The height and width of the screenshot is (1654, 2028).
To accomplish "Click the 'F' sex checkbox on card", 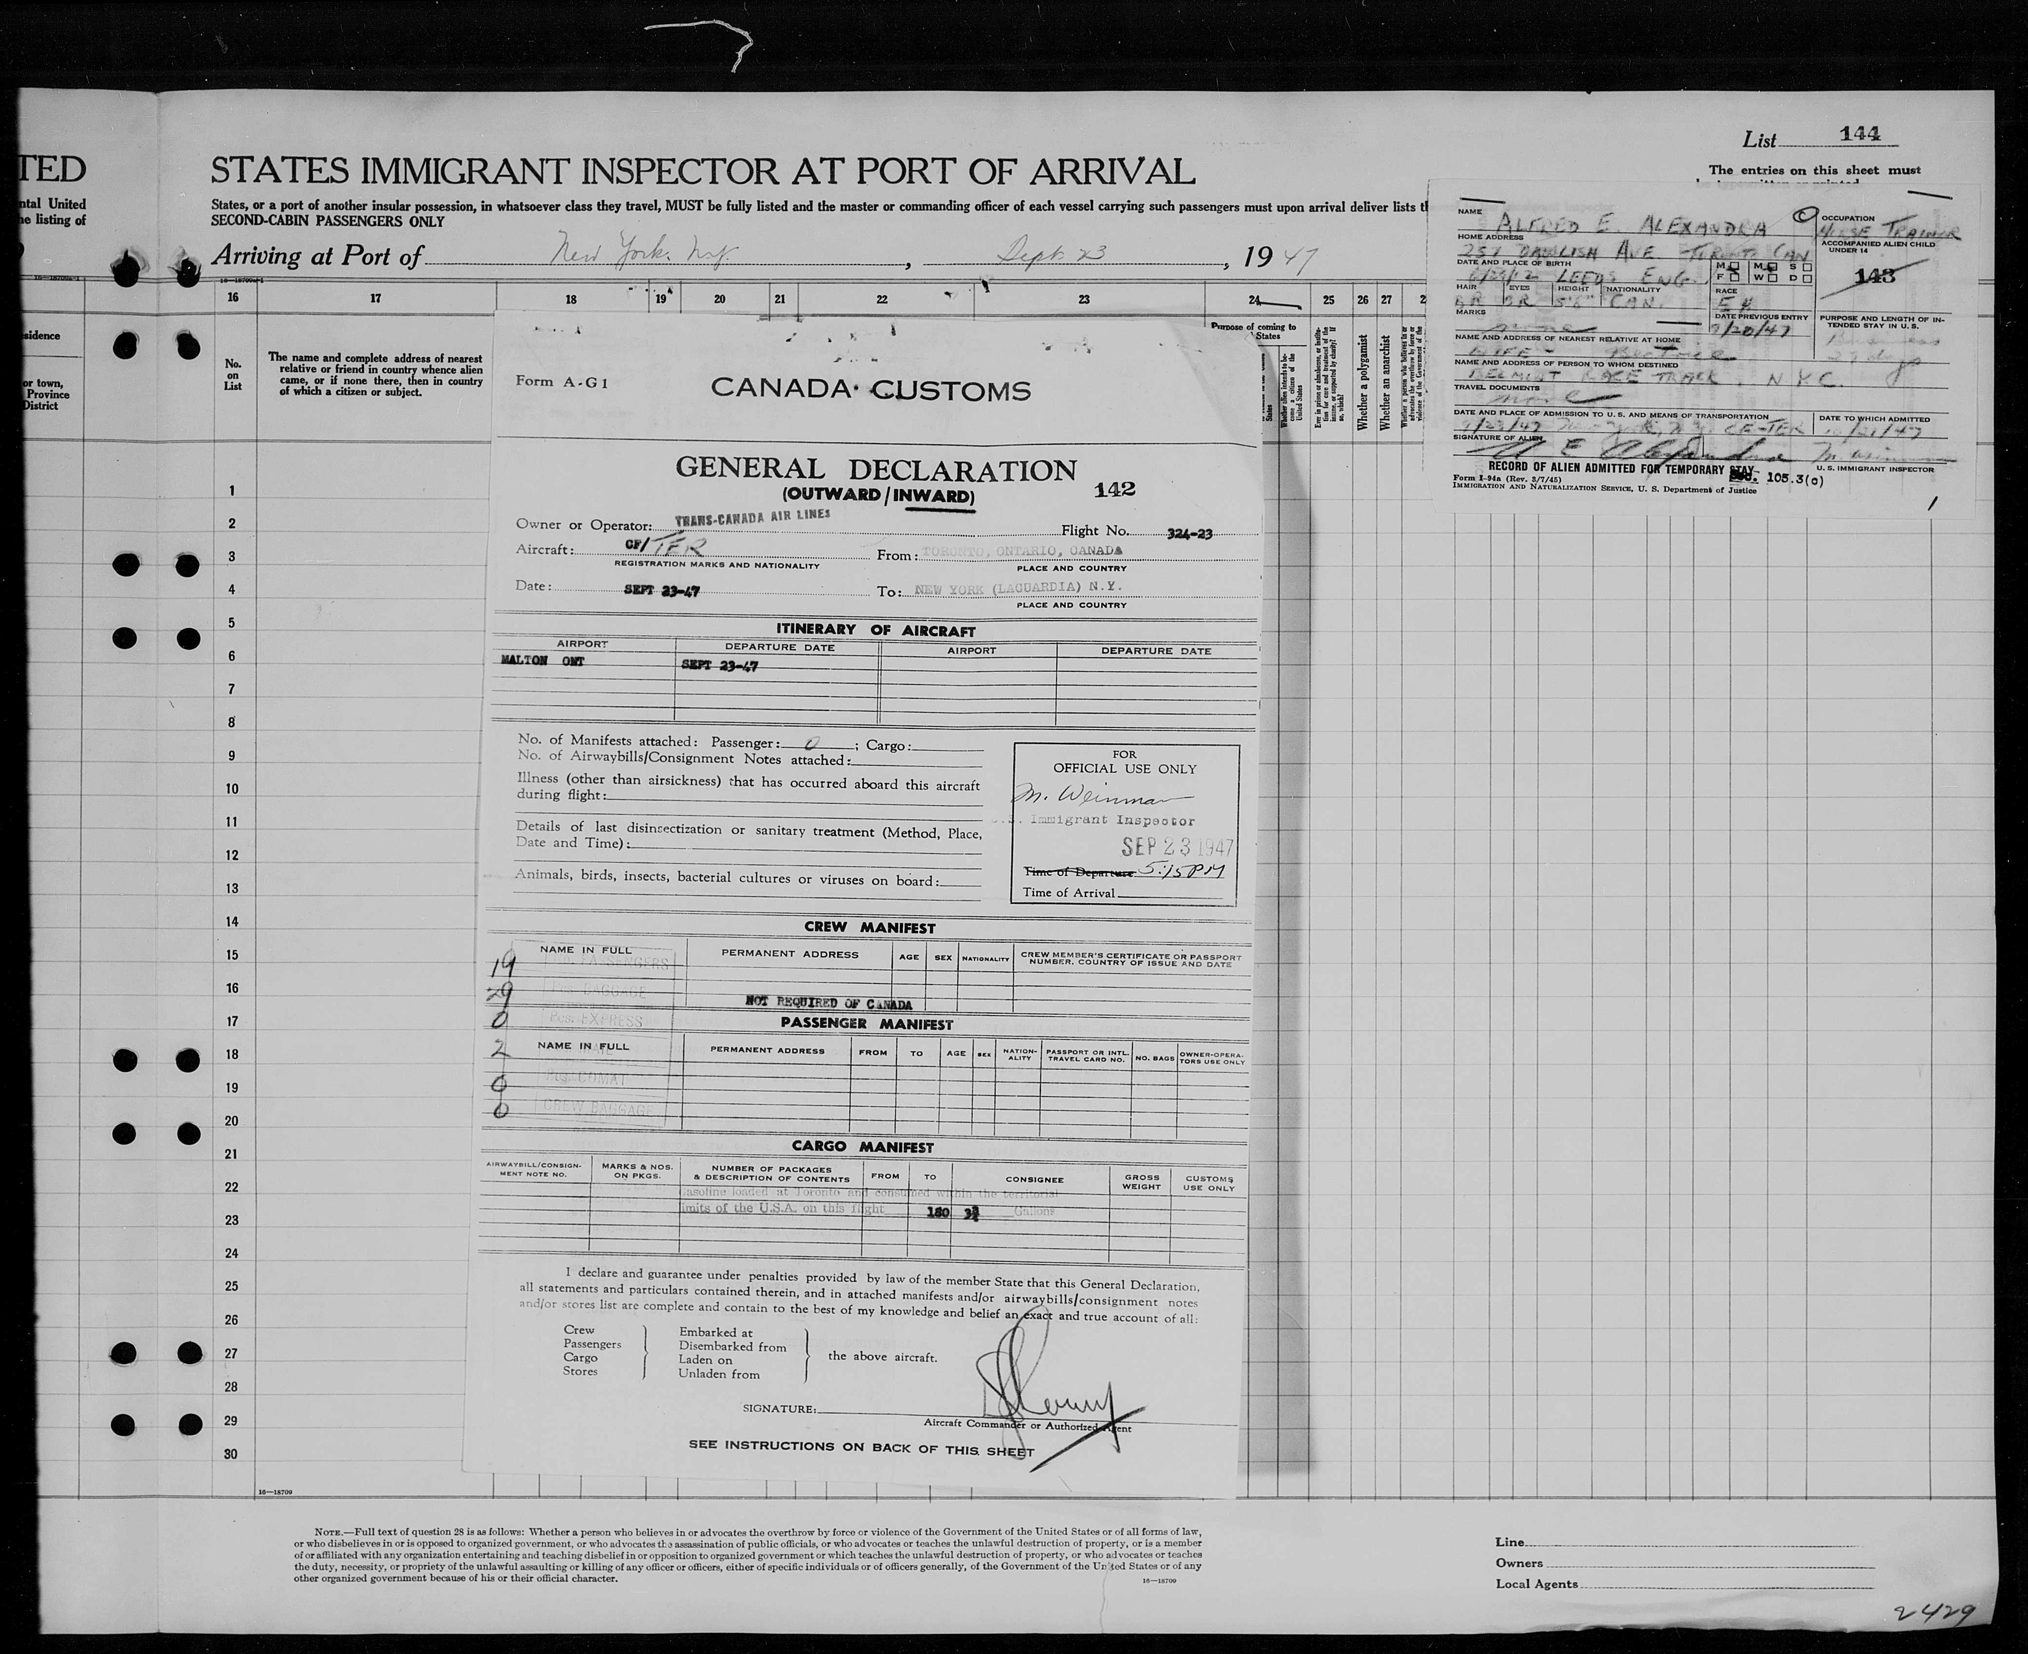I will (1735, 277).
